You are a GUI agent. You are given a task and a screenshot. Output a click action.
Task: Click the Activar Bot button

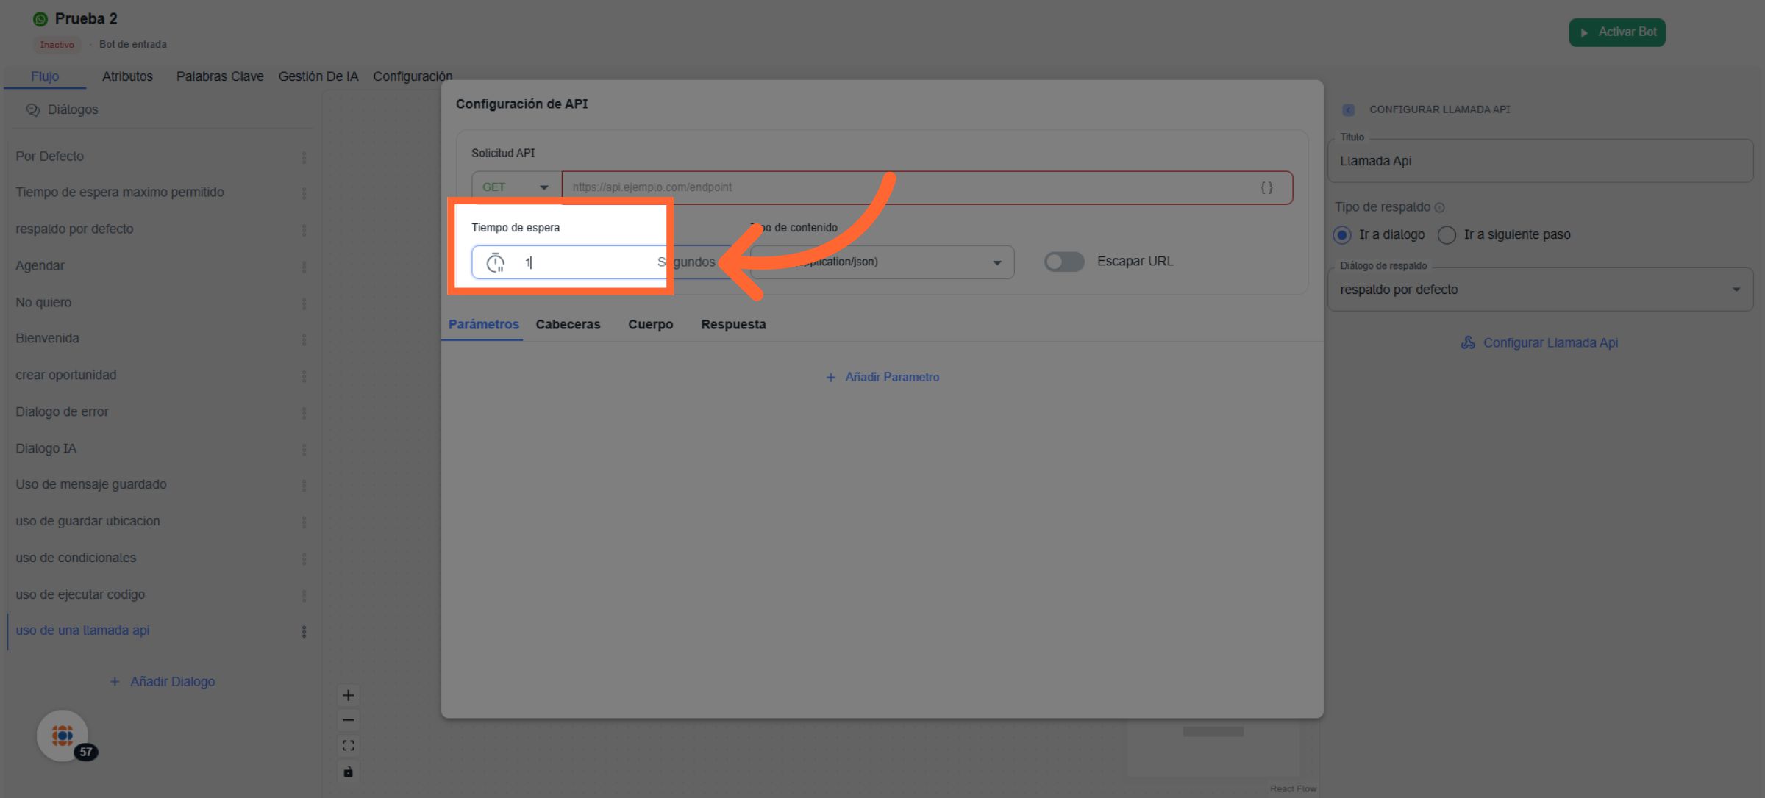pos(1616,32)
